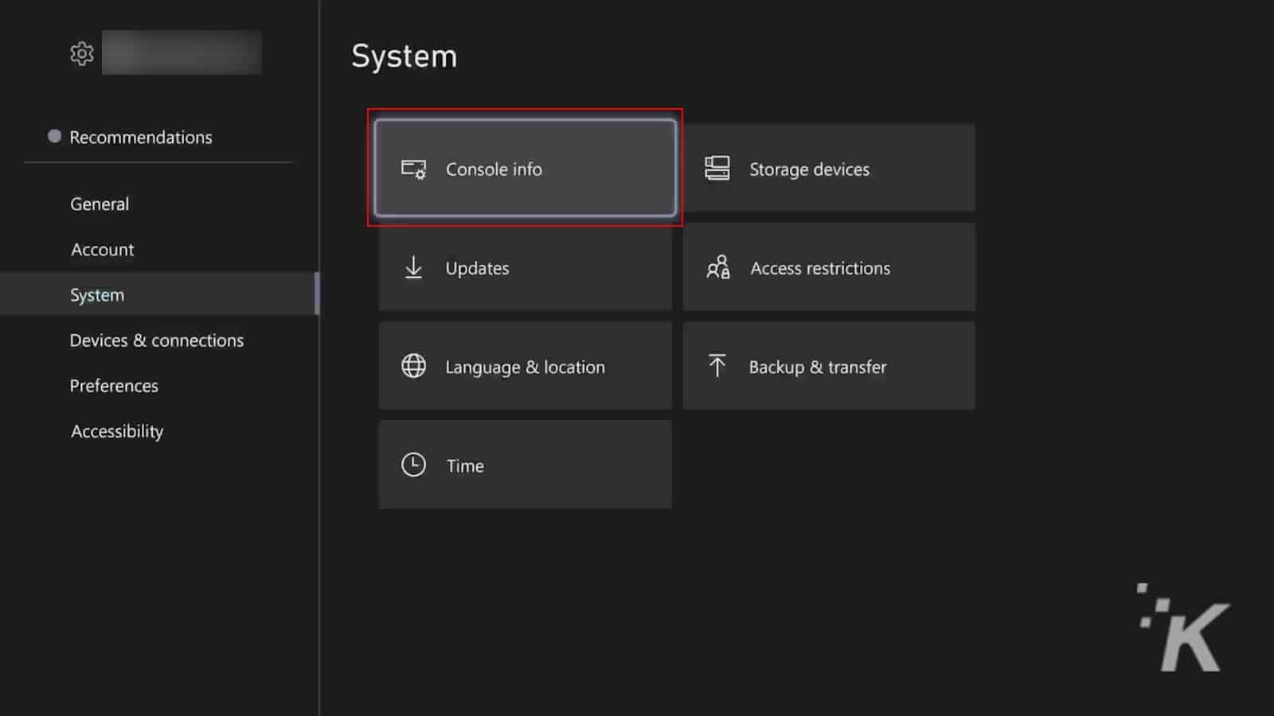Image resolution: width=1274 pixels, height=716 pixels.
Task: Select the Time tile
Action: [x=525, y=465]
